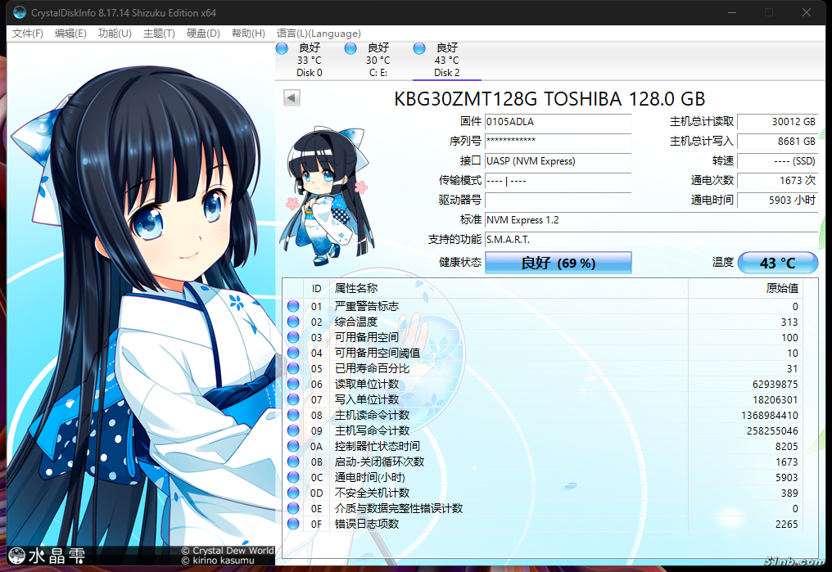Click status orb for attribute 0F 错误日志项数

[293, 524]
